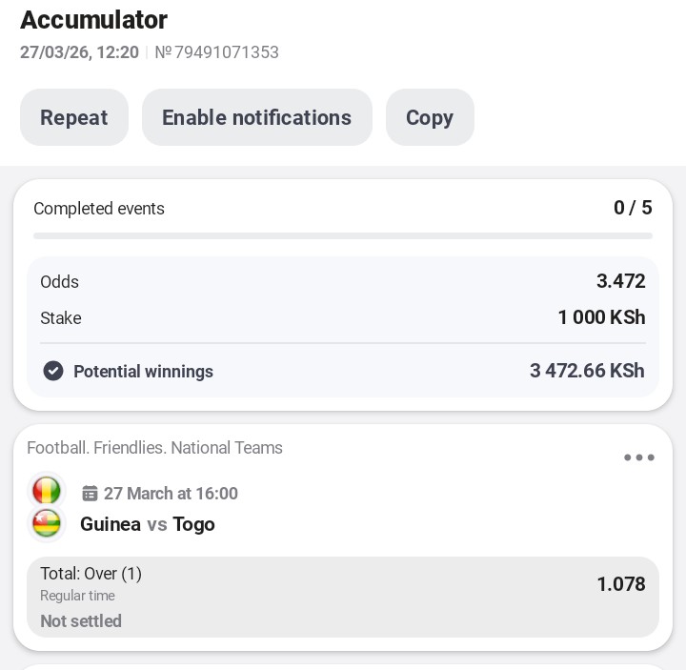Open the three-dots menu for Guinea vs Togo
Screen dimensions: 686x670
click(x=638, y=457)
